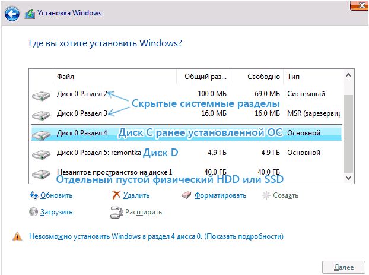Click the 69.0 МБ free space cell

tap(267, 94)
